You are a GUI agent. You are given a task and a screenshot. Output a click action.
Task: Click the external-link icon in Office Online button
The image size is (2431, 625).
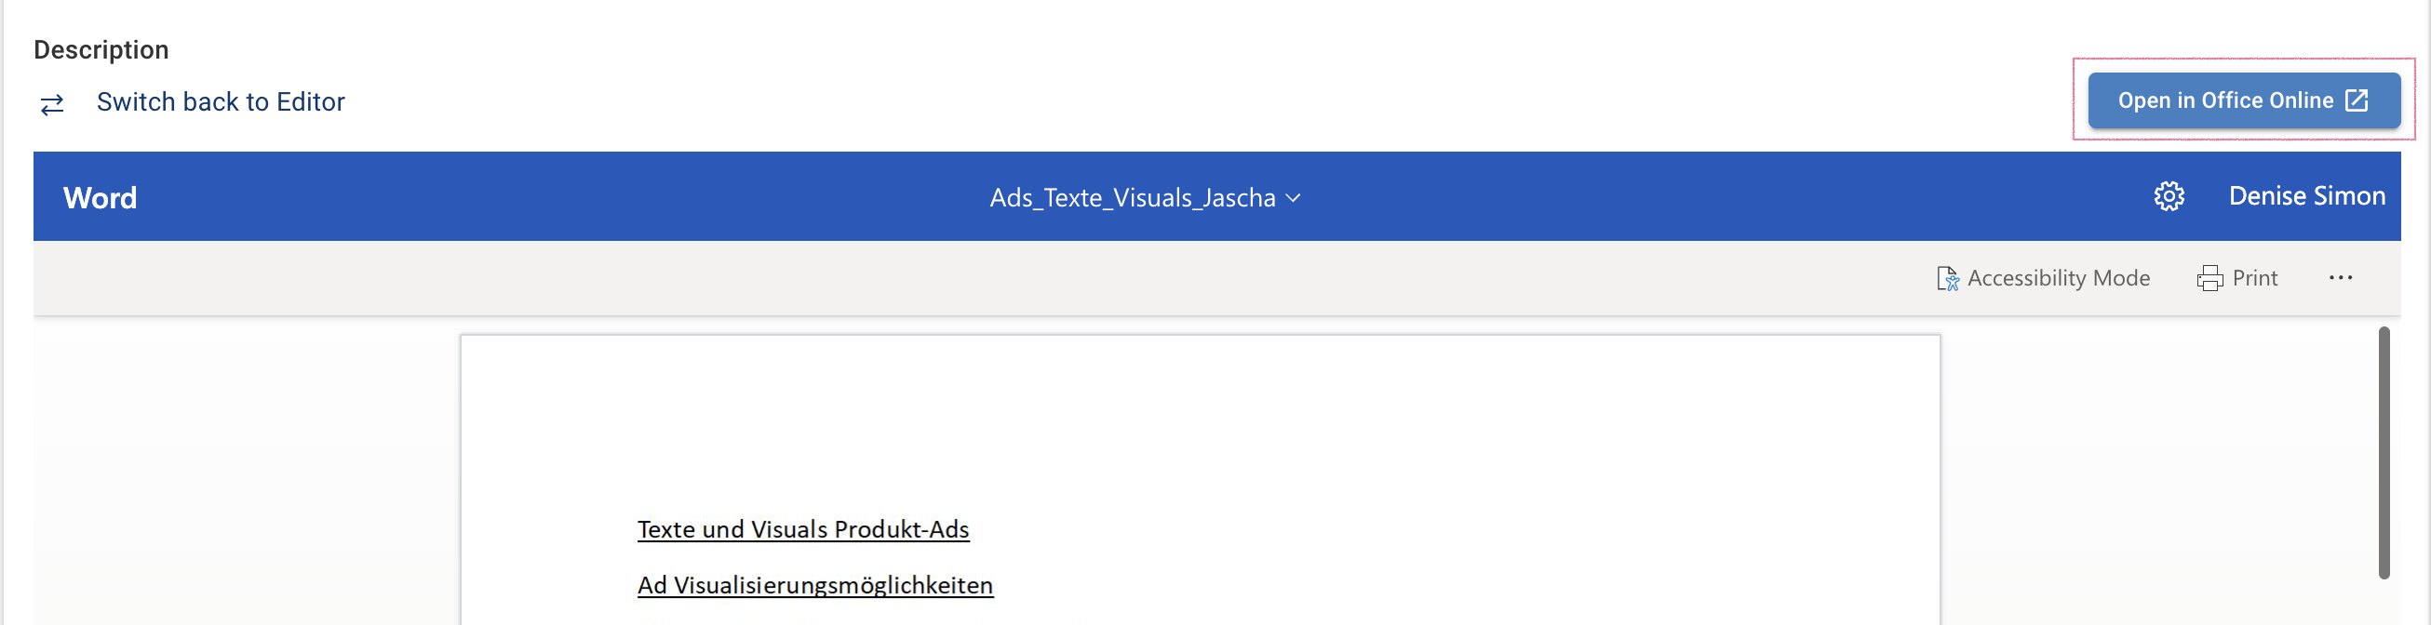tap(2357, 100)
